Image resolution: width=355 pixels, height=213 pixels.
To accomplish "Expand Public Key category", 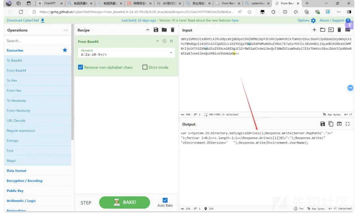I will click(x=37, y=191).
